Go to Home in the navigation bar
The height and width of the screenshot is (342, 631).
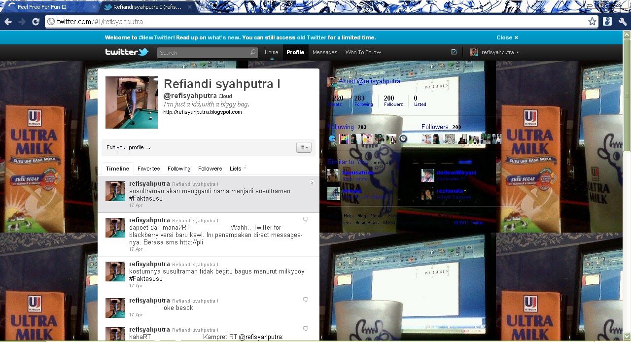point(271,52)
